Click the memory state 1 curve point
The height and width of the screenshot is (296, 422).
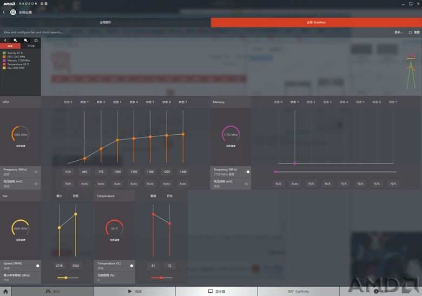pyautogui.click(x=295, y=163)
